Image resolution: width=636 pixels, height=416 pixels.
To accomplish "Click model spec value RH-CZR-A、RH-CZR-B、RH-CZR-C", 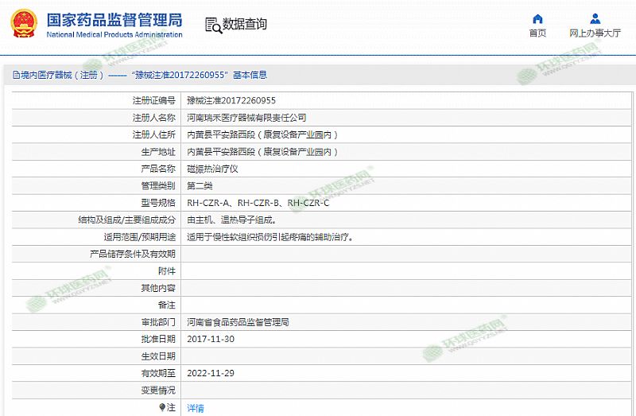I will 258,203.
